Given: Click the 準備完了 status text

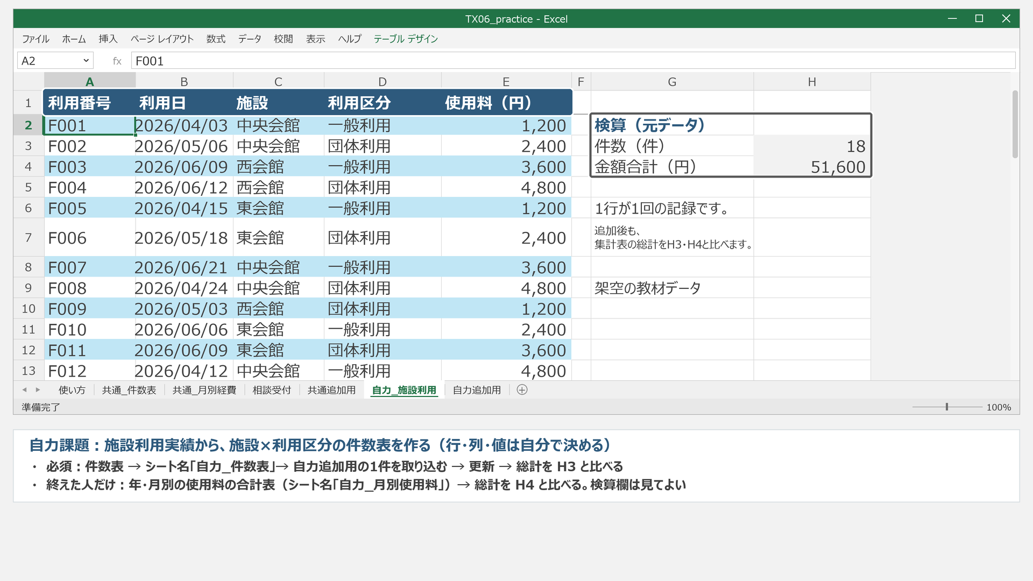Looking at the screenshot, I should [41, 407].
